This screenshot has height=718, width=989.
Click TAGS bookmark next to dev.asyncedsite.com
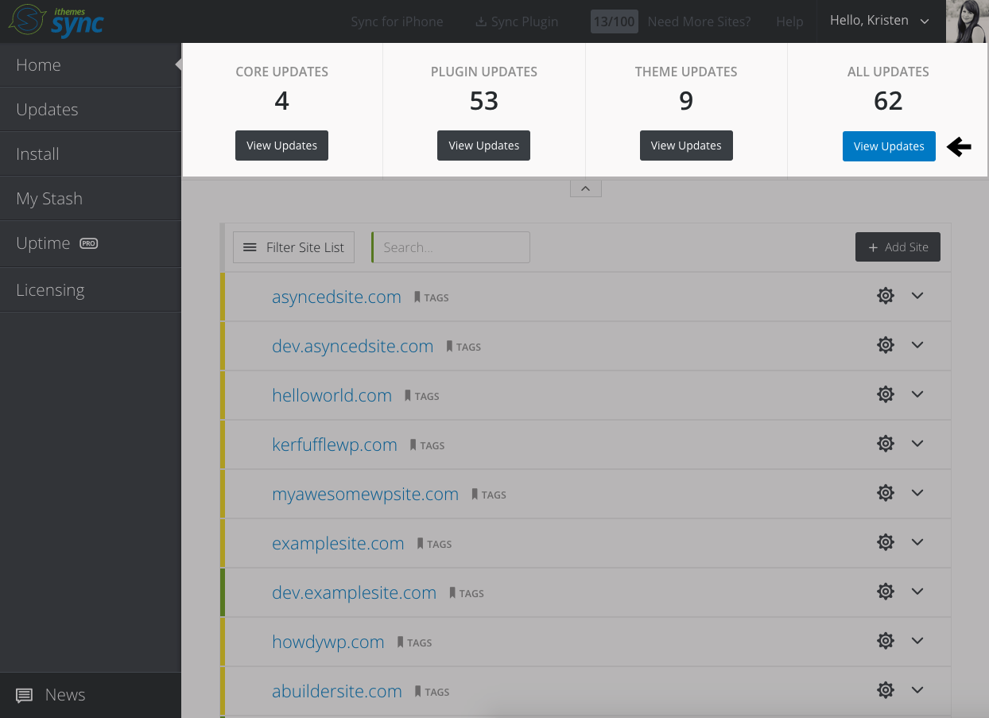[463, 347]
